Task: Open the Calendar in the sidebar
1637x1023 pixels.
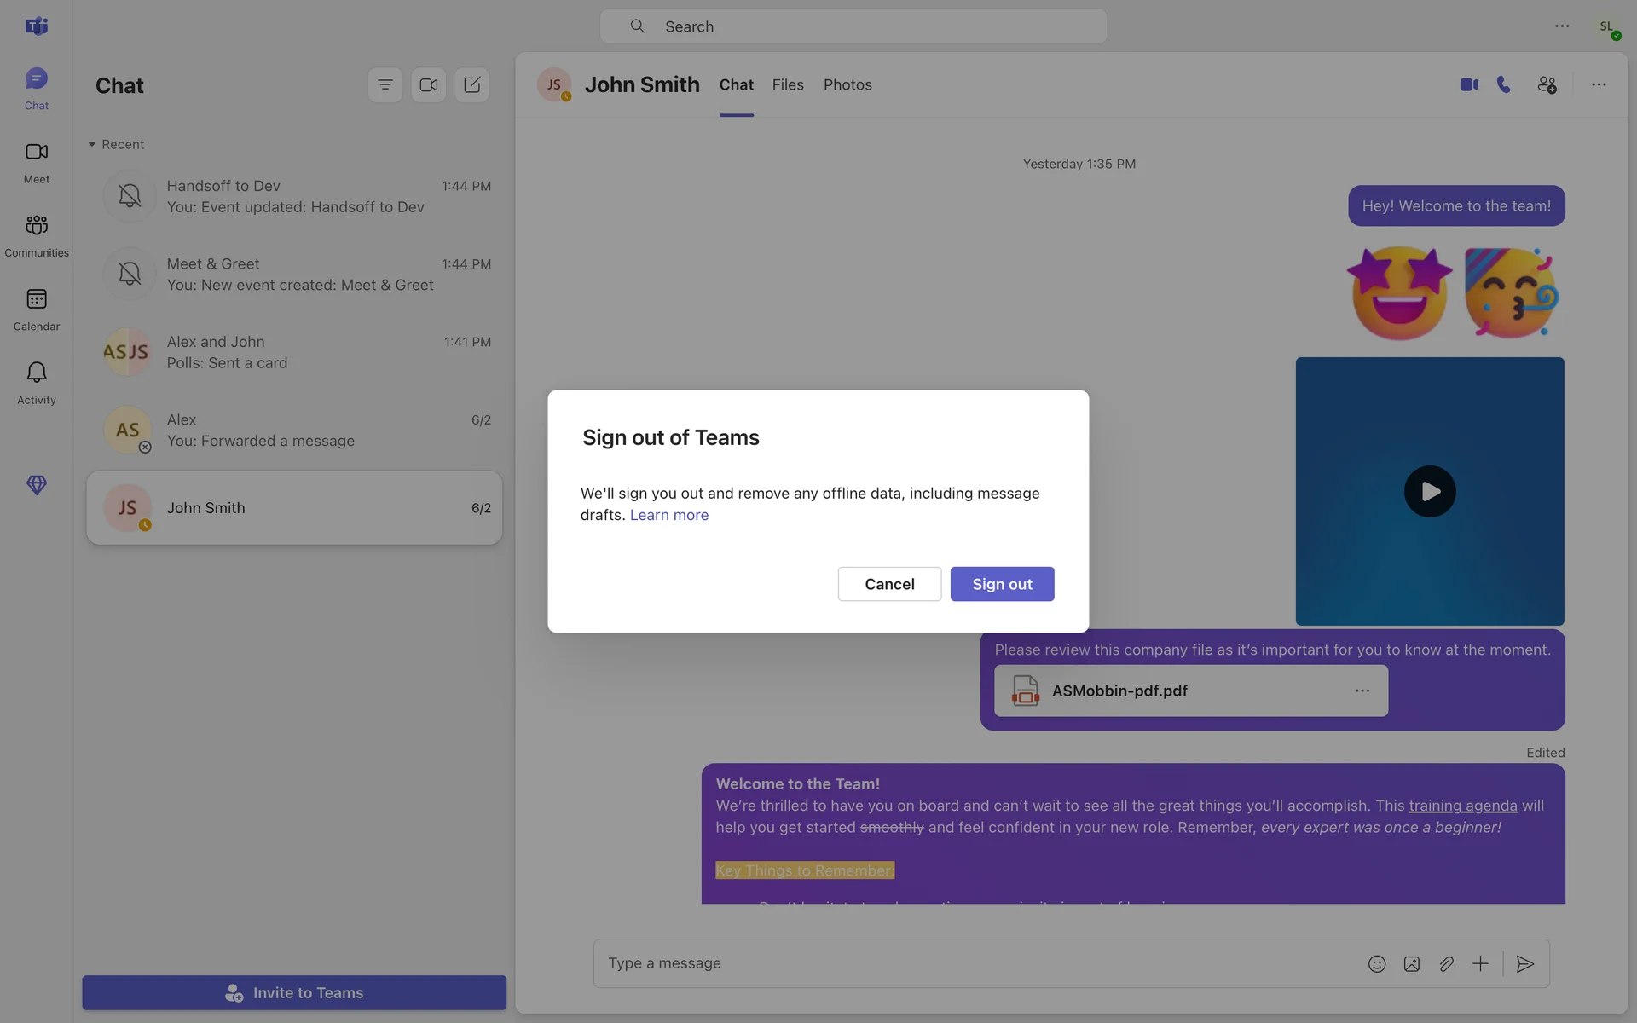Action: pos(37,309)
